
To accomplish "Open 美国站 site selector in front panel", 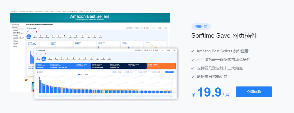I will pyautogui.click(x=156, y=50).
